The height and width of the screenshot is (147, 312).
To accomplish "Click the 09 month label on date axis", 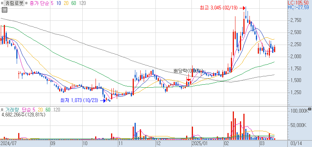I will tap(53, 144).
